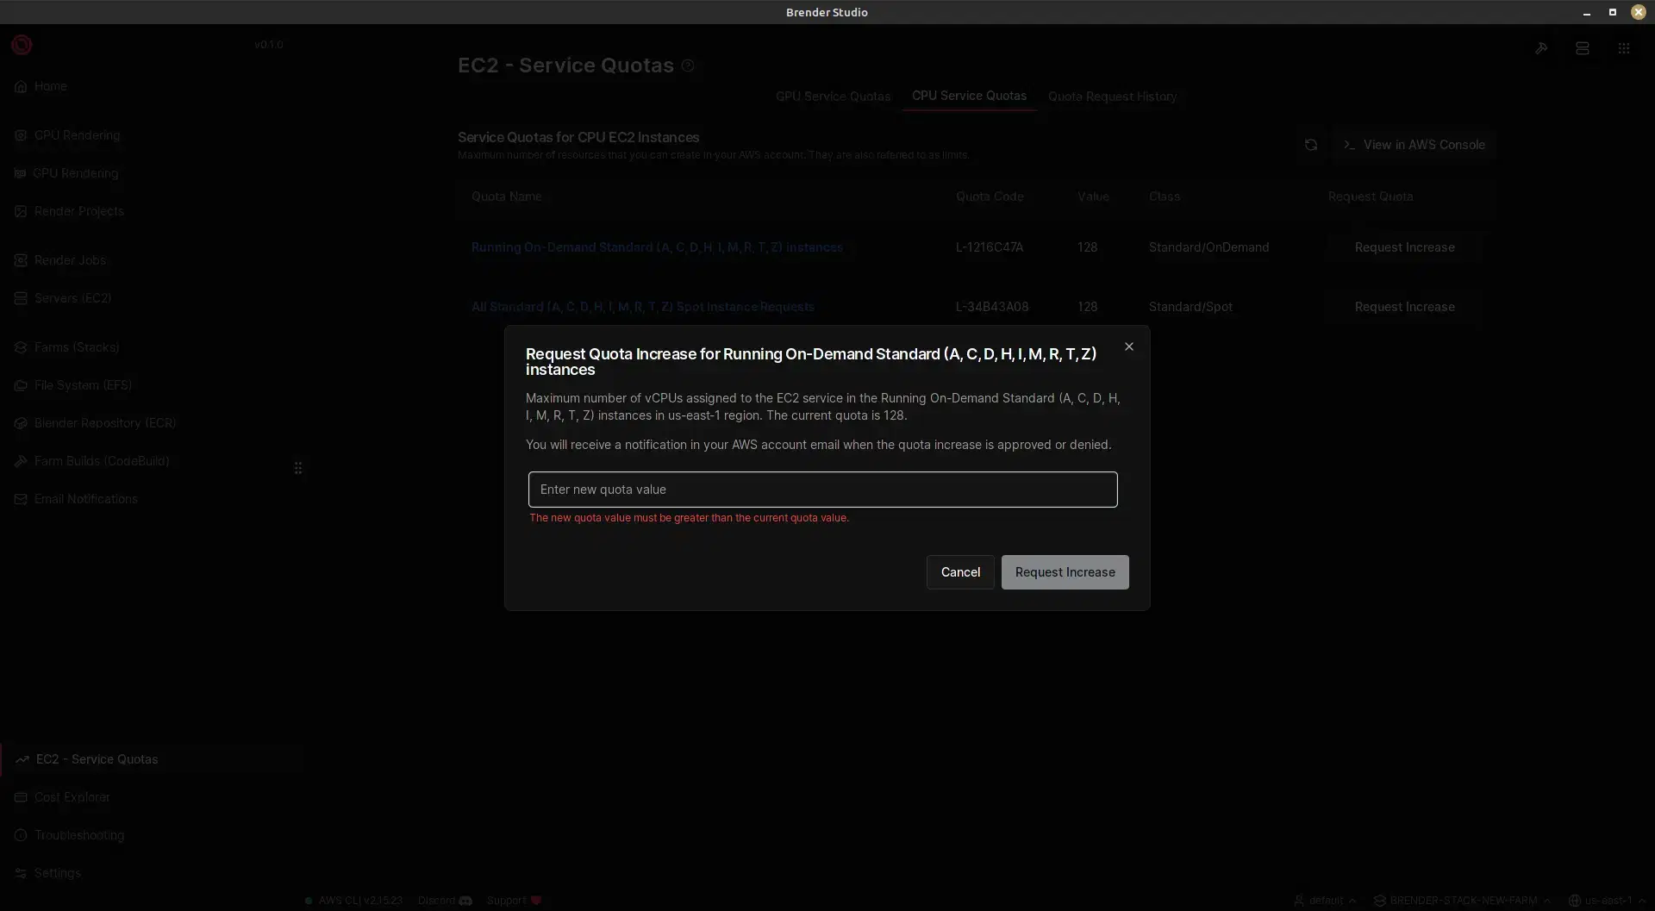Submit with the dialog's Request Increase button

1065,572
